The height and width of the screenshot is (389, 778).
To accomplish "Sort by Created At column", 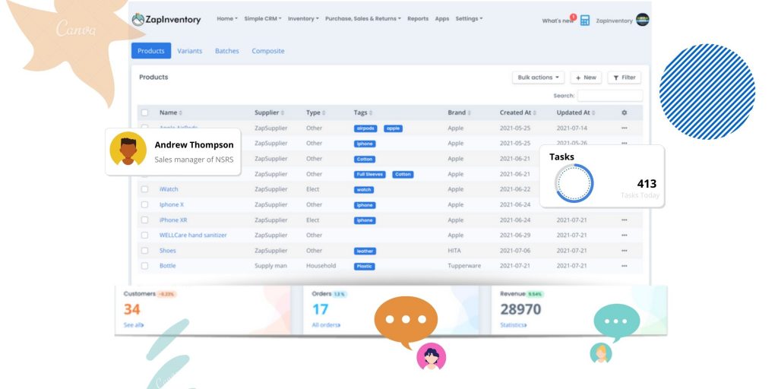I will tap(518, 112).
